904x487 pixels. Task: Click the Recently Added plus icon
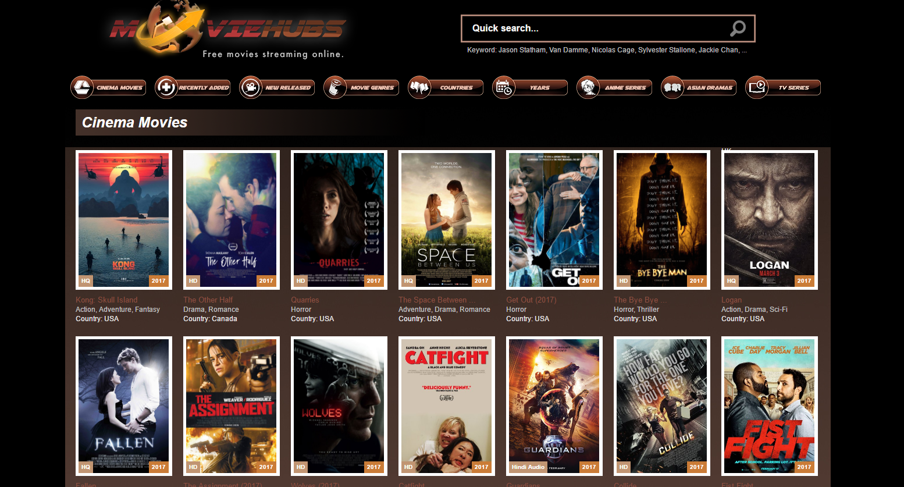coord(166,87)
